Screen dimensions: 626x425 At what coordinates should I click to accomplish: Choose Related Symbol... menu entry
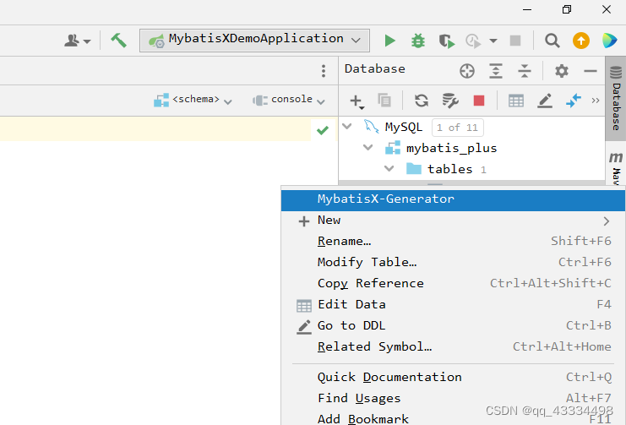(x=453, y=347)
